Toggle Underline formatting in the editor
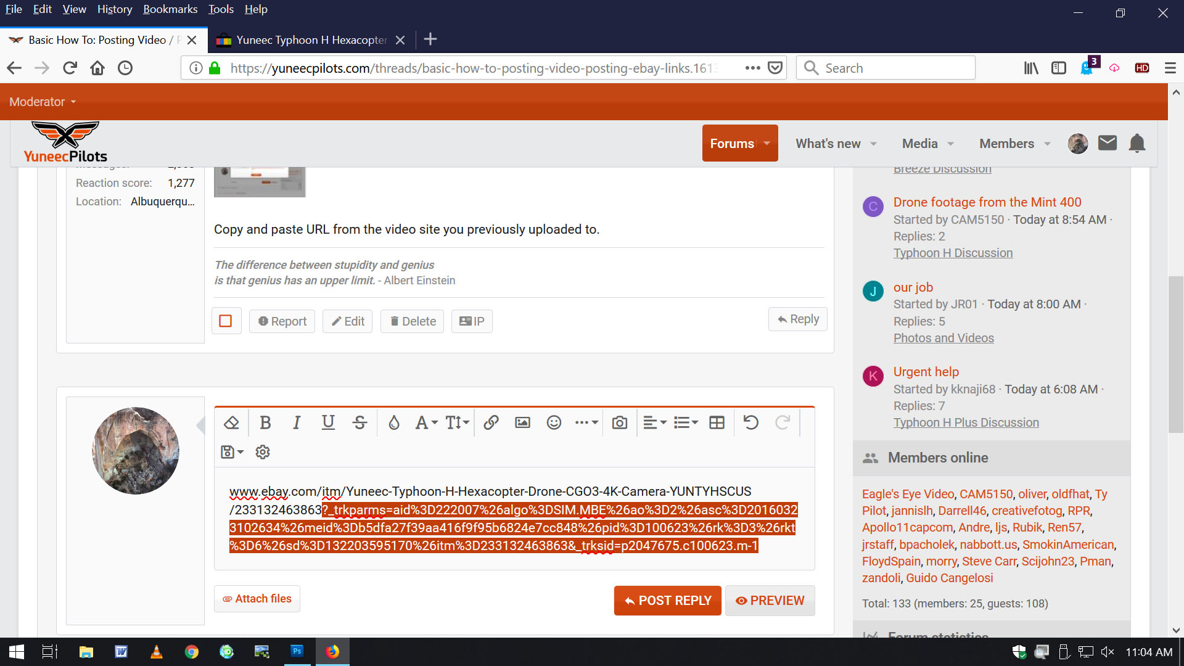This screenshot has width=1184, height=666. [328, 422]
